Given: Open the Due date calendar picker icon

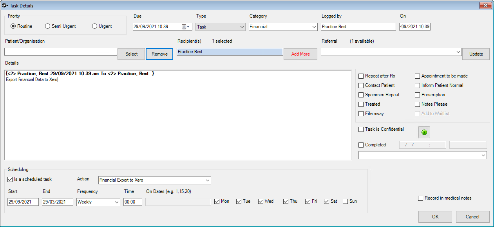Looking at the screenshot, I should [184, 27].
